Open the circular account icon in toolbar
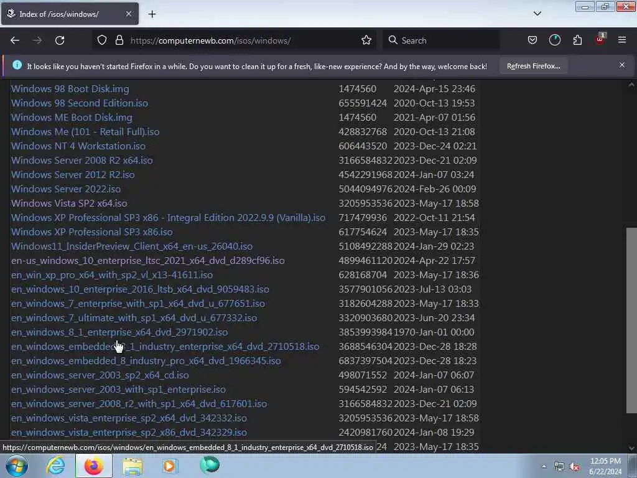 click(x=554, y=40)
